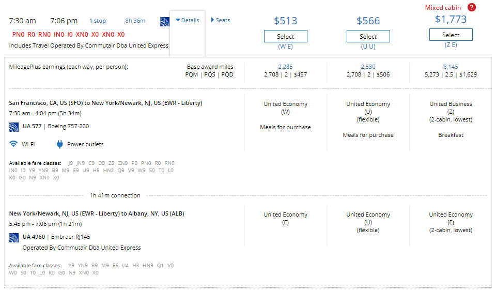496x291 pixels.
Task: Click the 8h 36m duration link
Action: click(x=135, y=21)
